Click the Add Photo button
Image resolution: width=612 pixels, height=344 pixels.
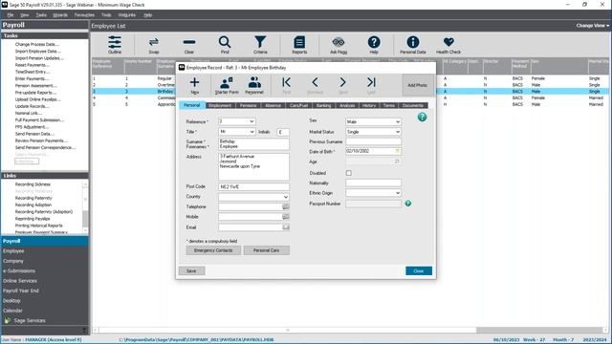coord(417,85)
